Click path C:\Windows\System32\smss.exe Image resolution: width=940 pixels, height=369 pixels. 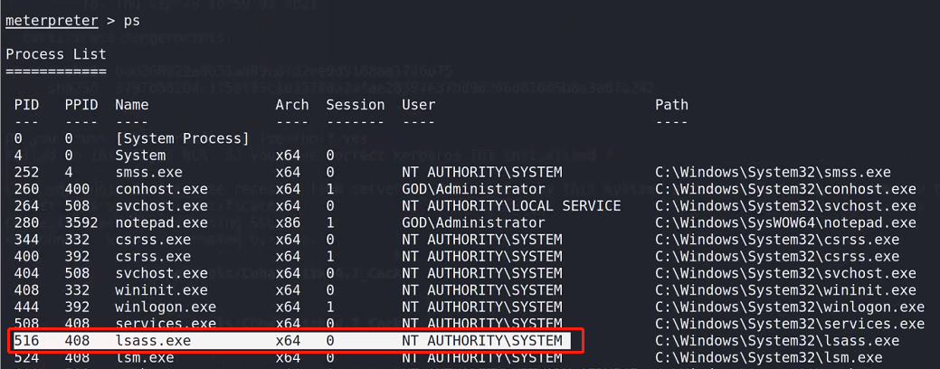click(773, 173)
